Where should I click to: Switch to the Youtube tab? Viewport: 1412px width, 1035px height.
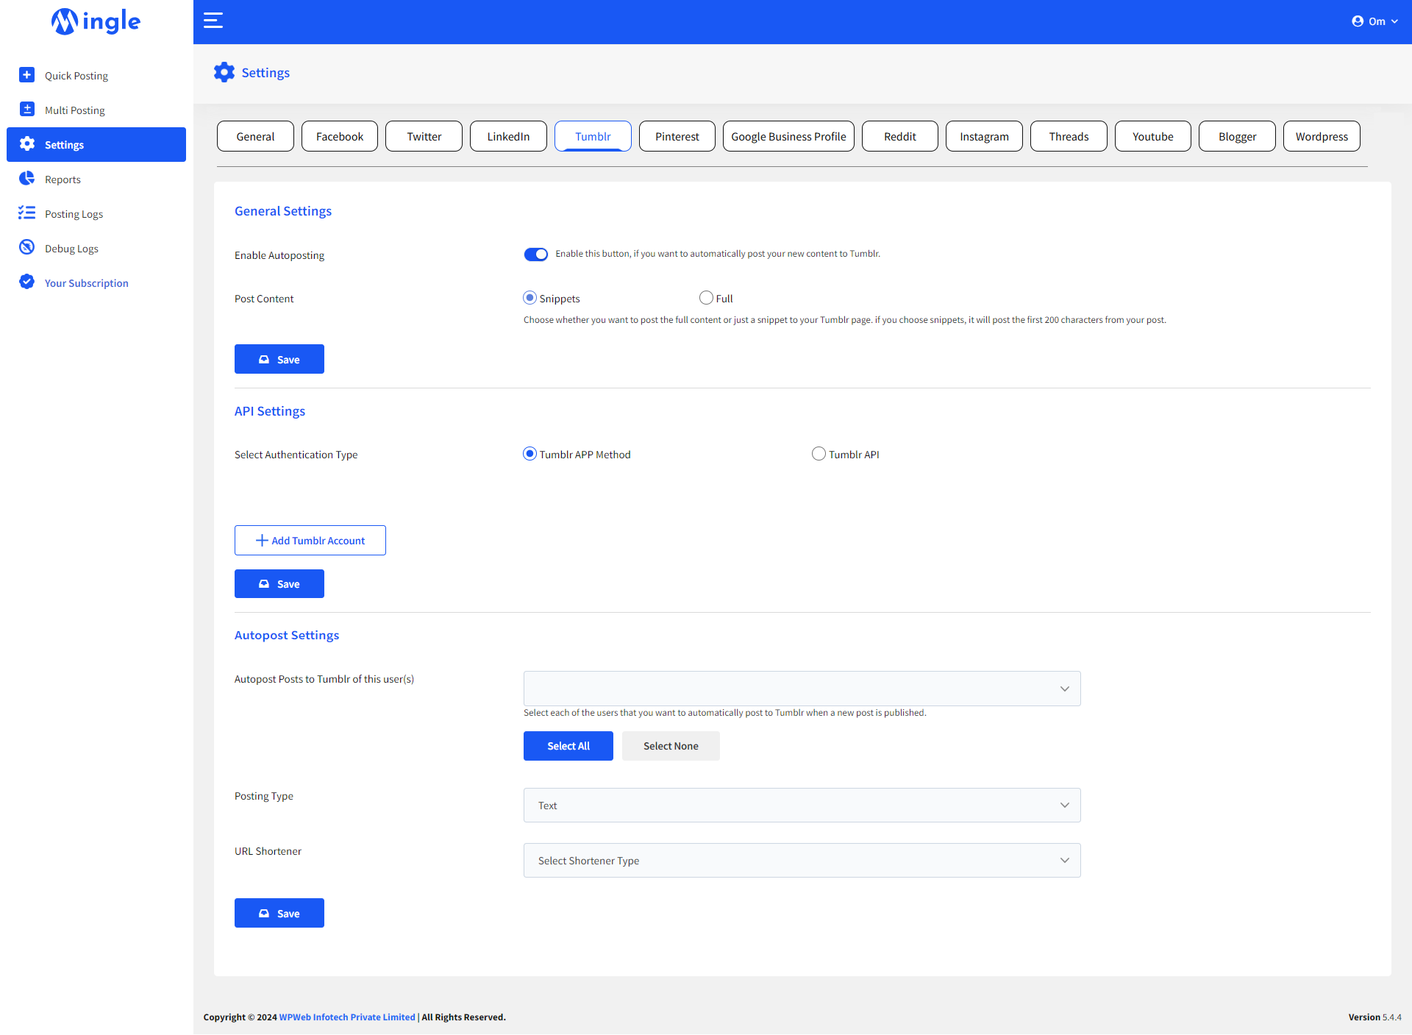click(x=1153, y=136)
